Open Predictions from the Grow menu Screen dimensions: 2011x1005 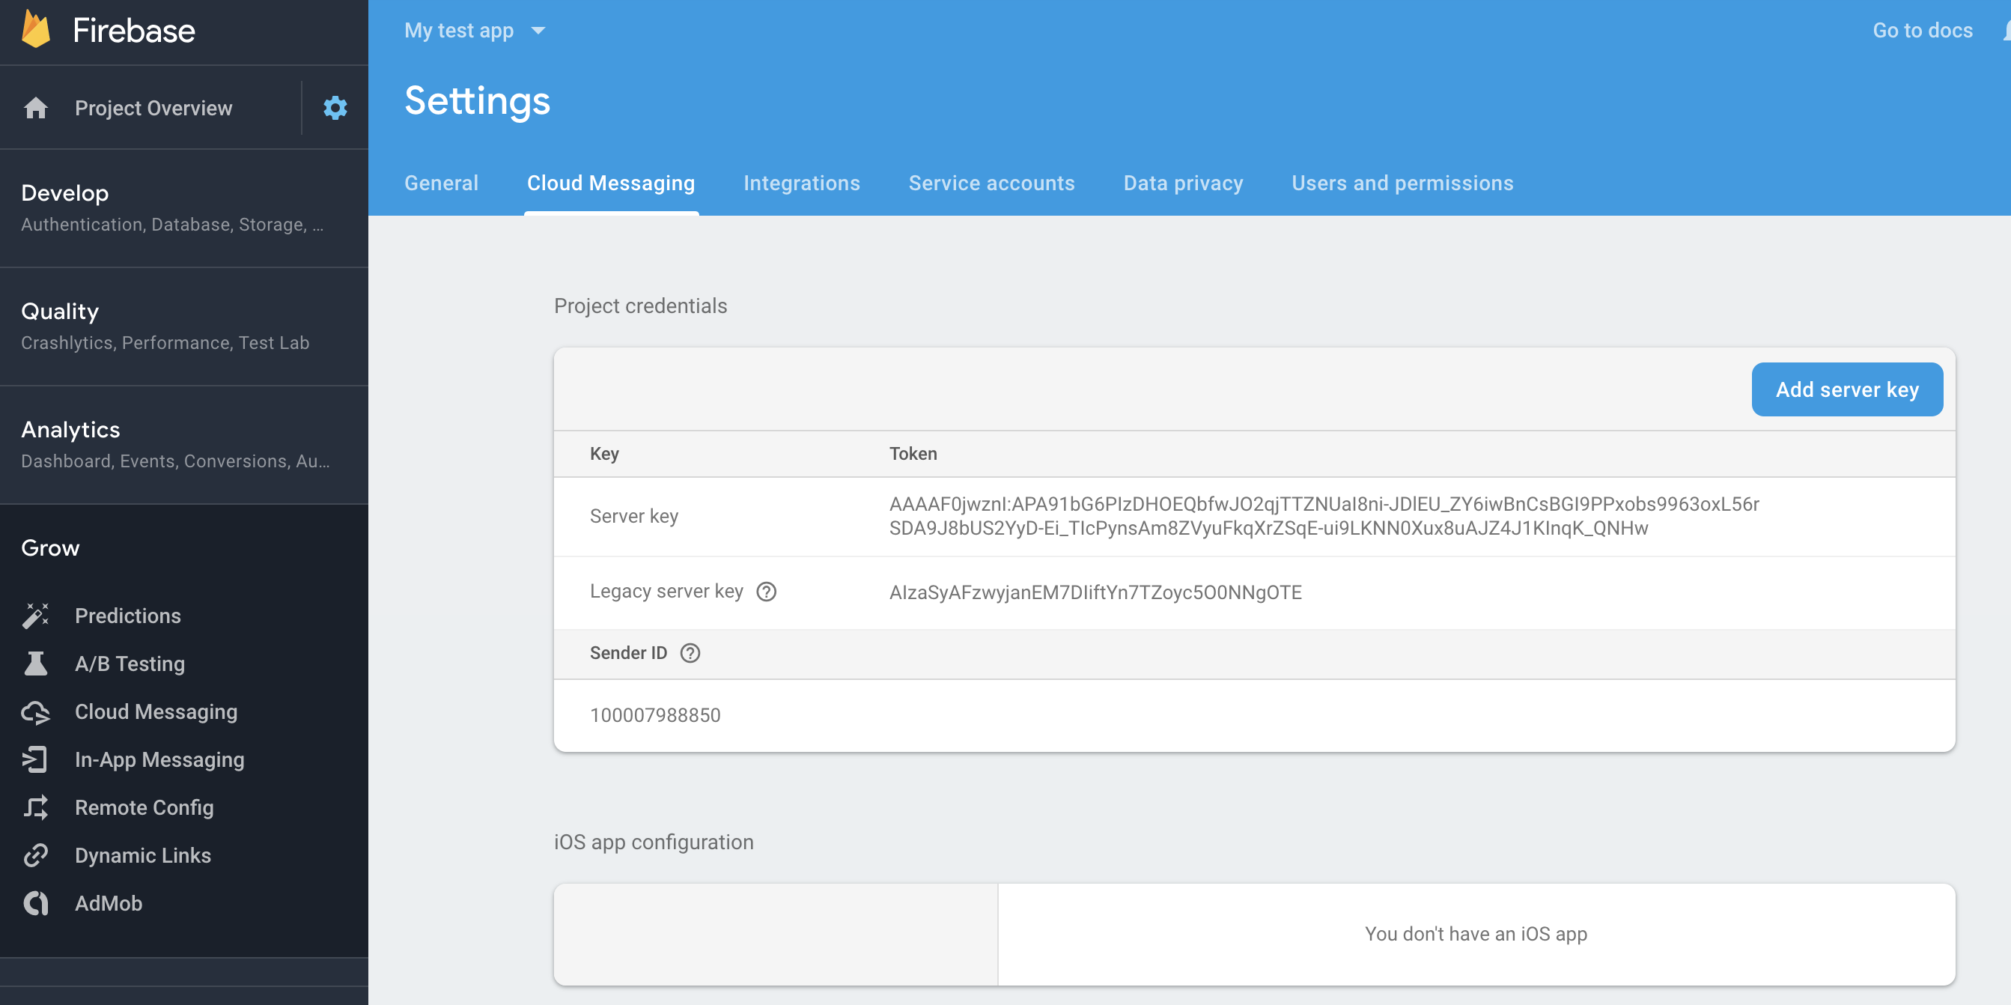[x=128, y=616]
